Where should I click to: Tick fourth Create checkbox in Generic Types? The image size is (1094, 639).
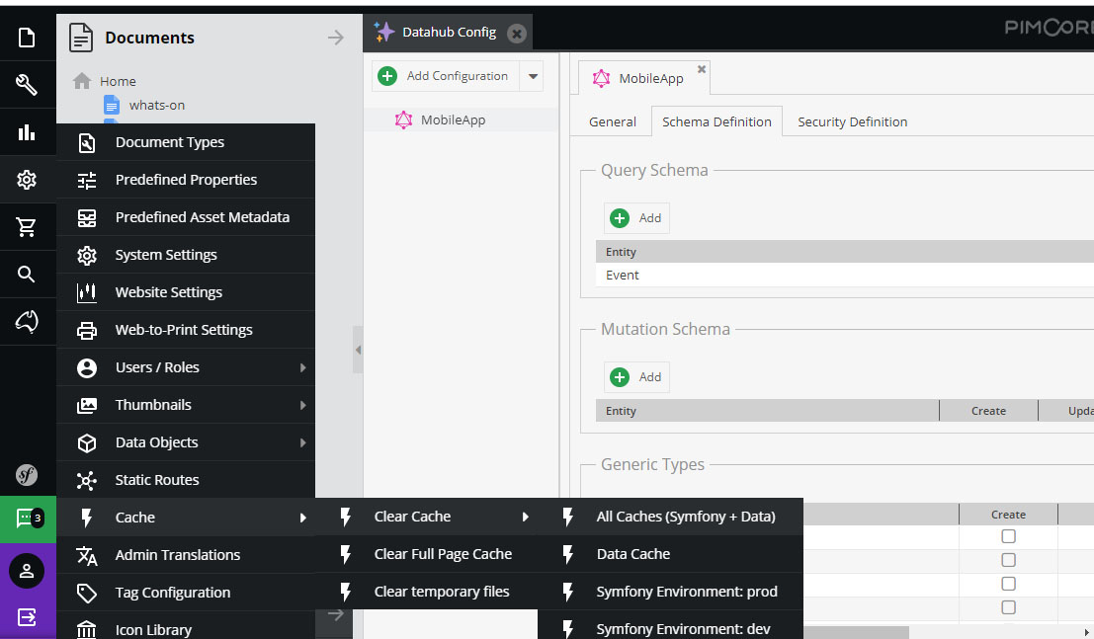[x=1008, y=607]
